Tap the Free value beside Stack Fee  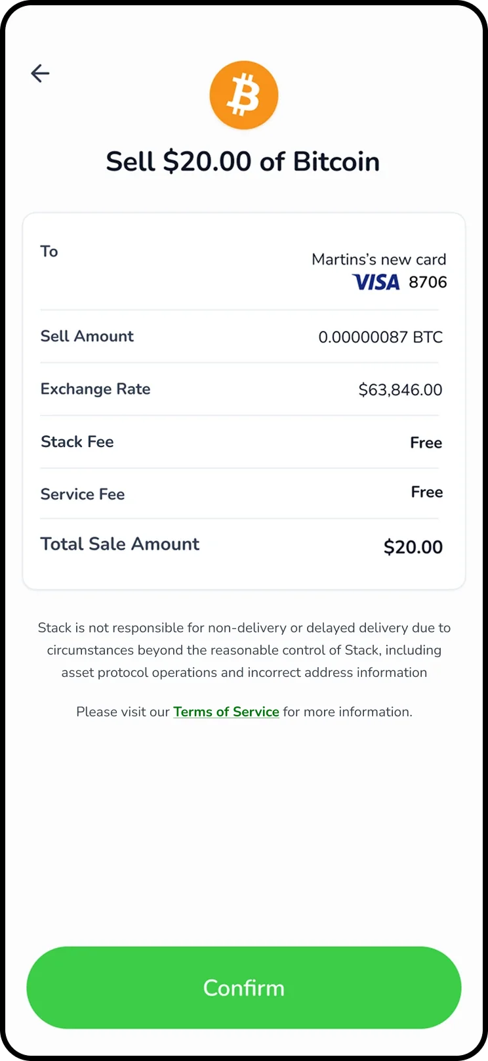point(426,443)
